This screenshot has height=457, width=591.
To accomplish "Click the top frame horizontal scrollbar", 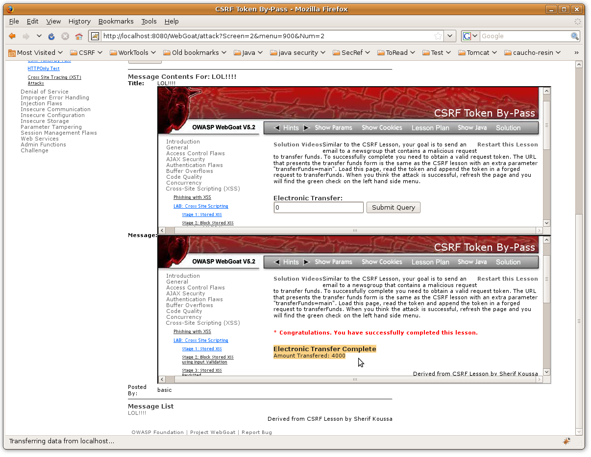I will pyautogui.click(x=355, y=230).
